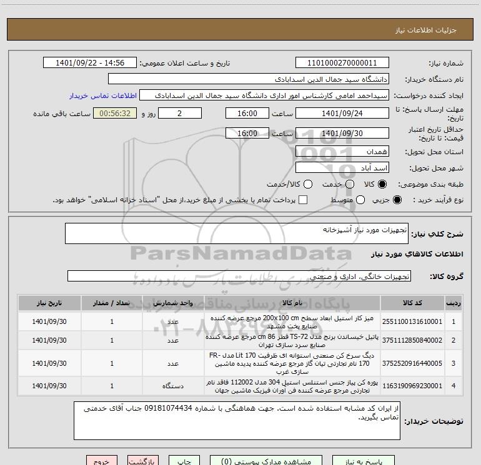Click the کد کالا column header
This screenshot has height=465, width=481.
[x=412, y=303]
